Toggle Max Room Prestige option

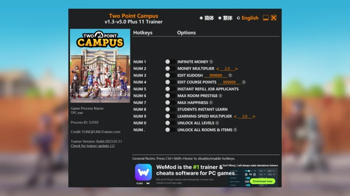(x=170, y=96)
